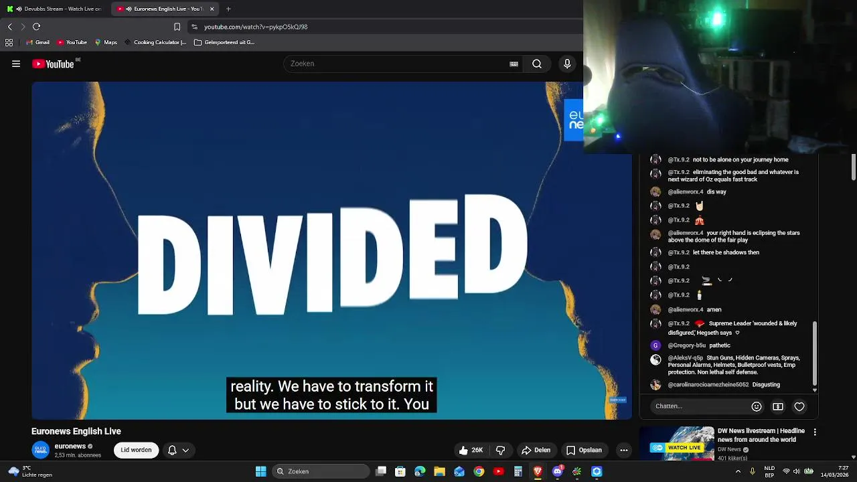Screen dimensions: 857x482
Task: Launch Microsoft Edge from taskbar
Action: click(x=420, y=471)
